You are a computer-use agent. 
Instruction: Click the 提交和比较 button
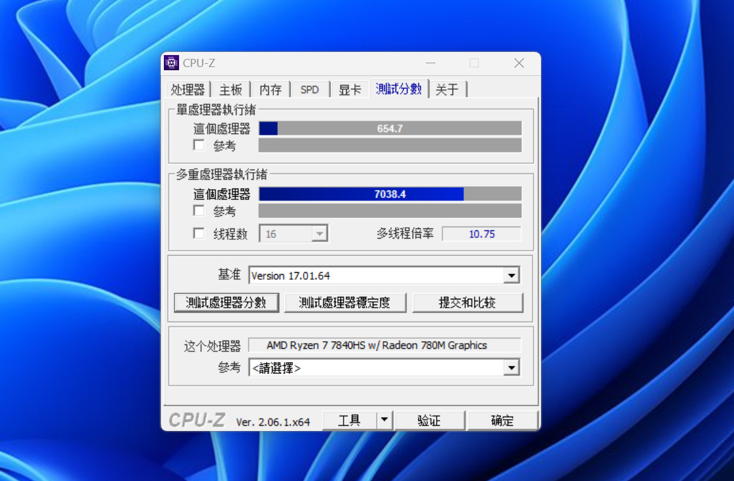tap(468, 303)
